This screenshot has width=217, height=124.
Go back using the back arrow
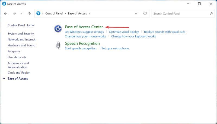coord(6,13)
